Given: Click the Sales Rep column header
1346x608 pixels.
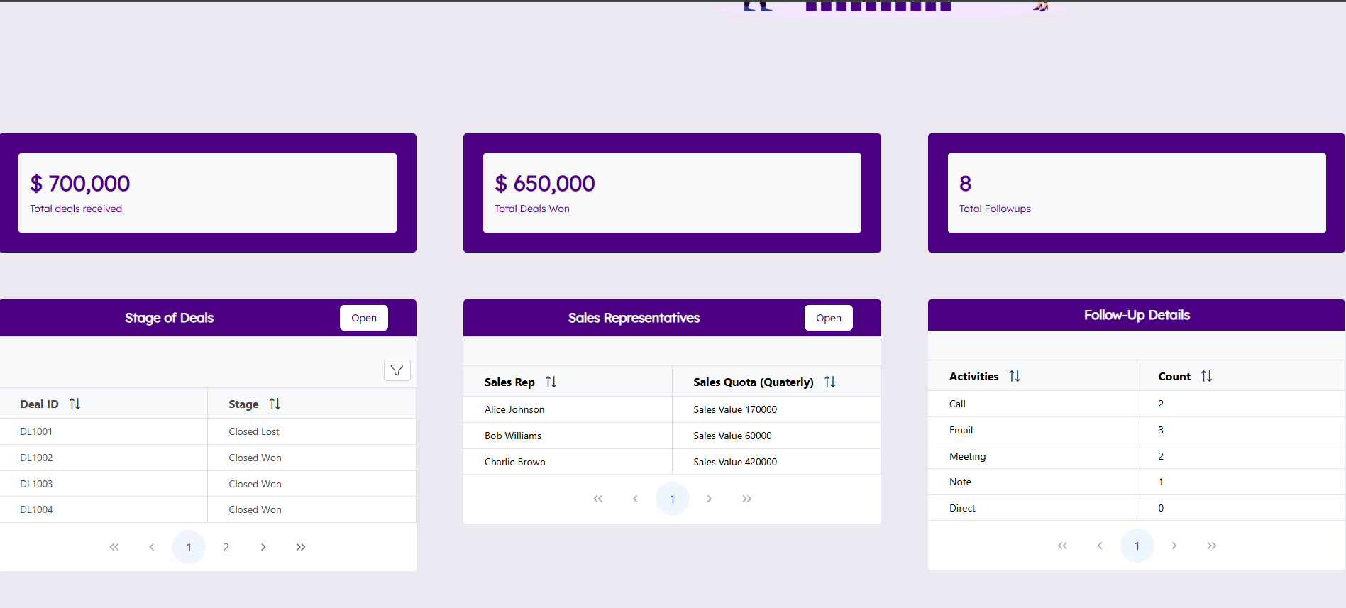Looking at the screenshot, I should tap(568, 382).
